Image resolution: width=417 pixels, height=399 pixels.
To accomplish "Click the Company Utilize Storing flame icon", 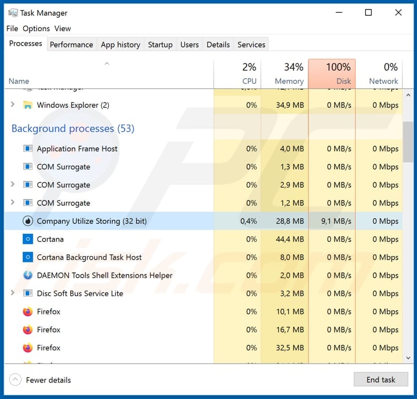I will click(27, 221).
